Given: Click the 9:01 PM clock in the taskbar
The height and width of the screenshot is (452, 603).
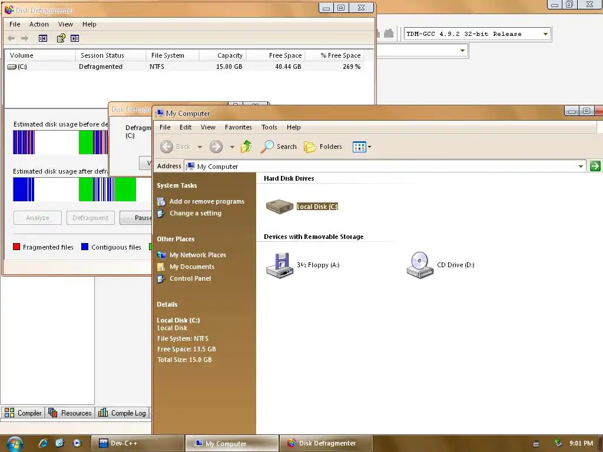Looking at the screenshot, I should (581, 443).
